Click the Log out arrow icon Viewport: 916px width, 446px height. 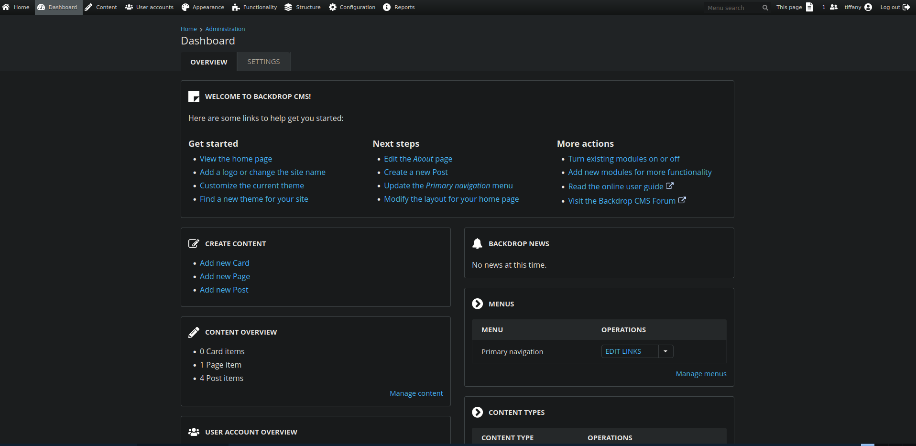coord(906,7)
